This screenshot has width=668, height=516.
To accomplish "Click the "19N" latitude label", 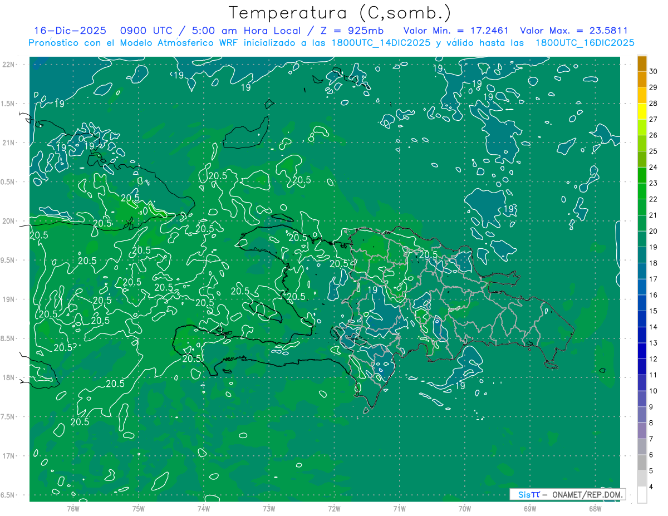I will click(x=9, y=299).
